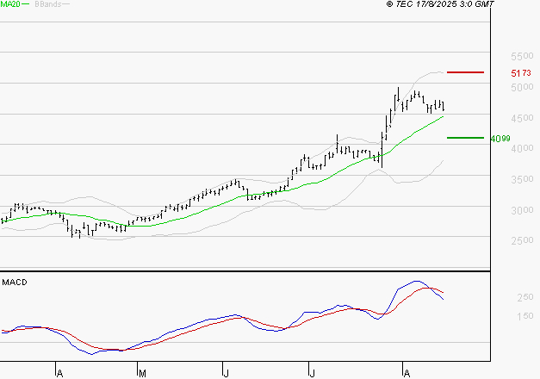Click the last A month marker

pyautogui.click(x=407, y=374)
